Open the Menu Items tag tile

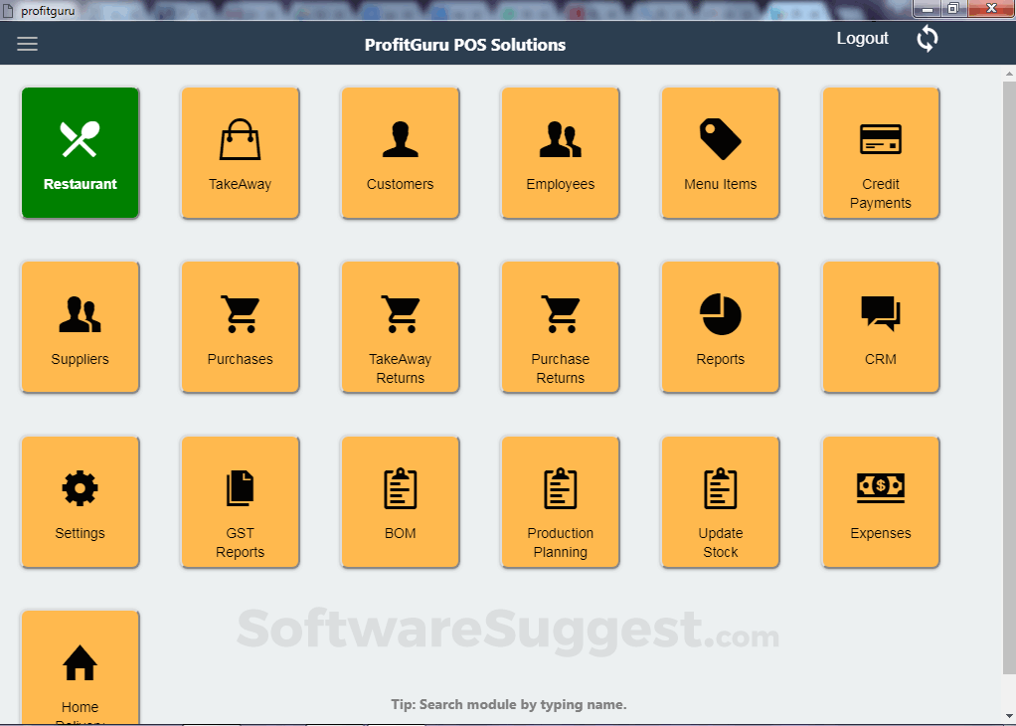[721, 153]
